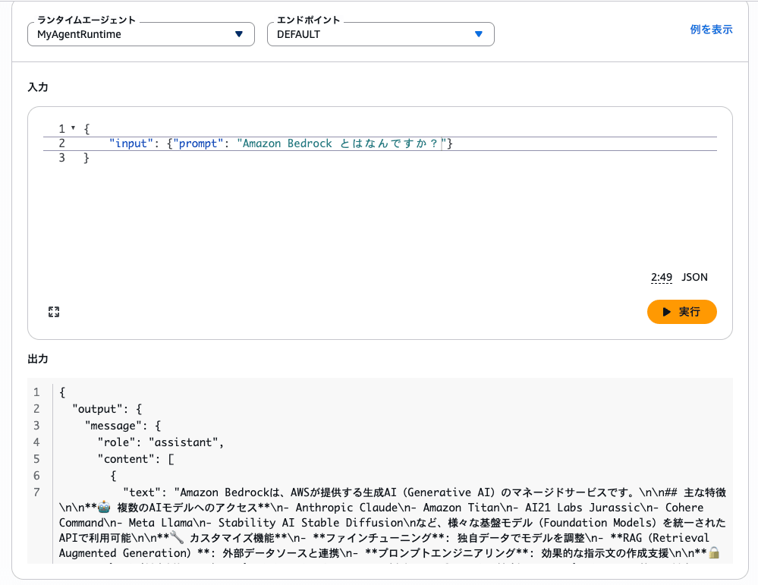Click the "text" key on output line 7
Screen dimensions: 758x585
pyautogui.click(x=142, y=492)
